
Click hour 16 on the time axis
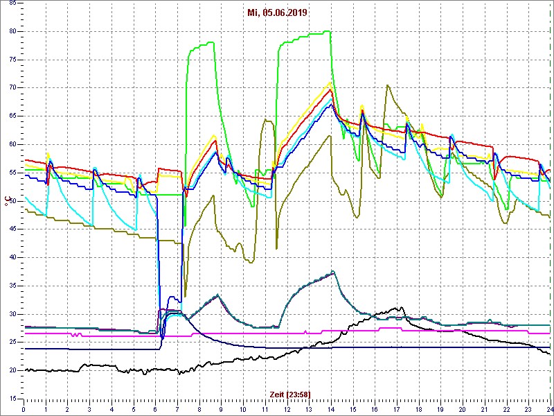click(375, 410)
